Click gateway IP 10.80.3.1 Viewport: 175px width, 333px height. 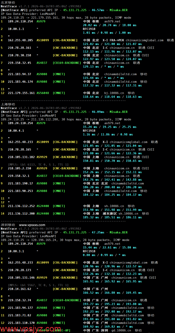coord(16,251)
